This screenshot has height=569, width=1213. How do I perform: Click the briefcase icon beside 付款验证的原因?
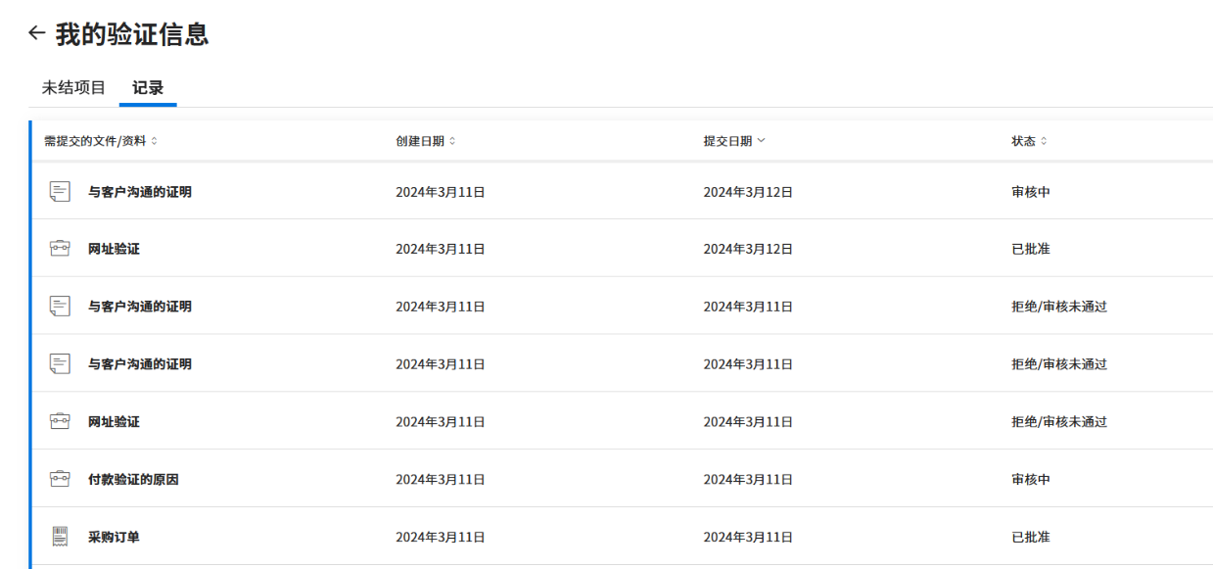pos(61,480)
